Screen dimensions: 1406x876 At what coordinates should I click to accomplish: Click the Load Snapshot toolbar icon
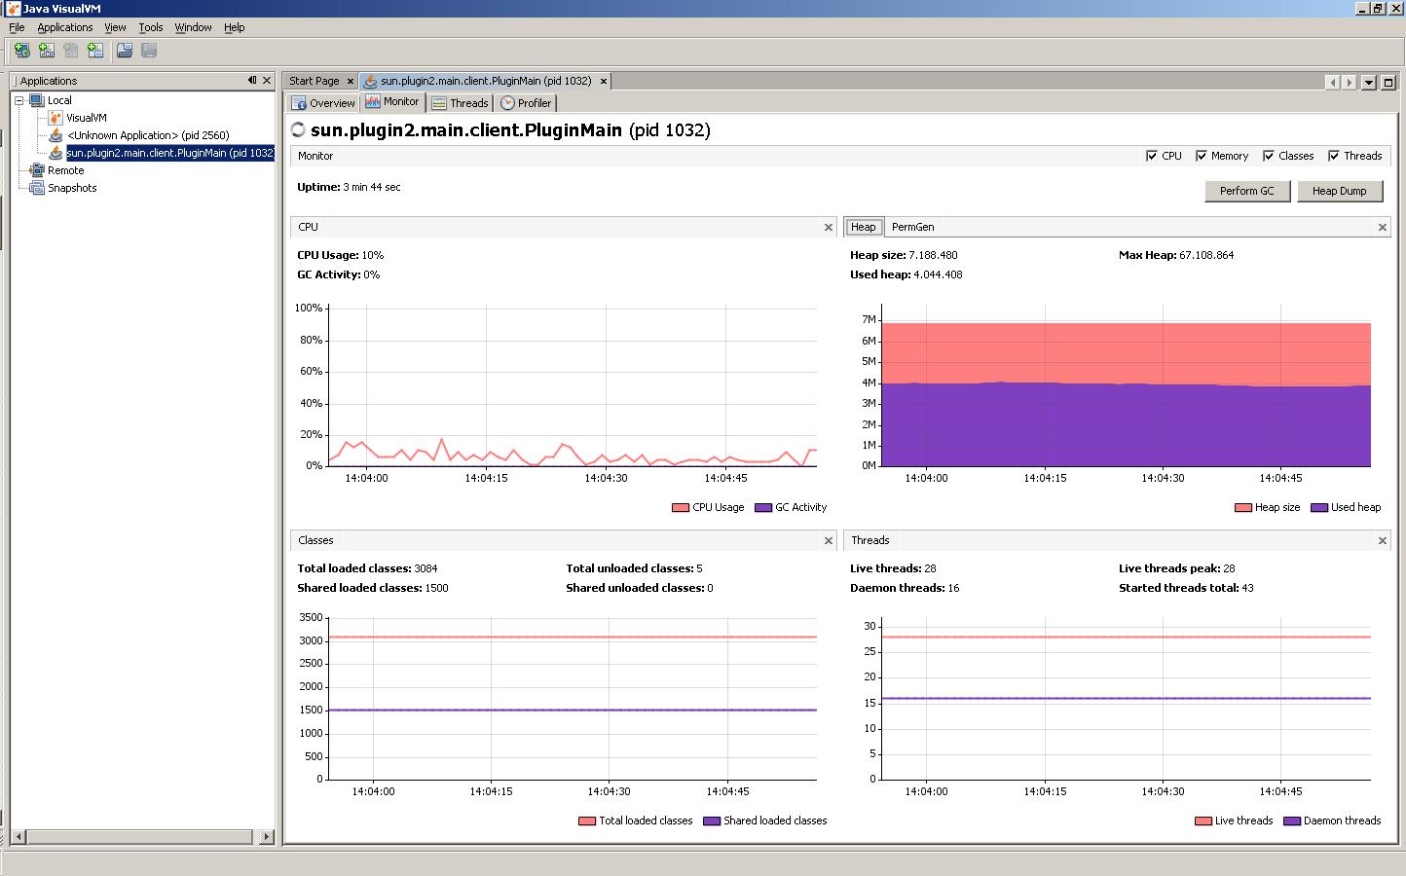pyautogui.click(x=125, y=51)
